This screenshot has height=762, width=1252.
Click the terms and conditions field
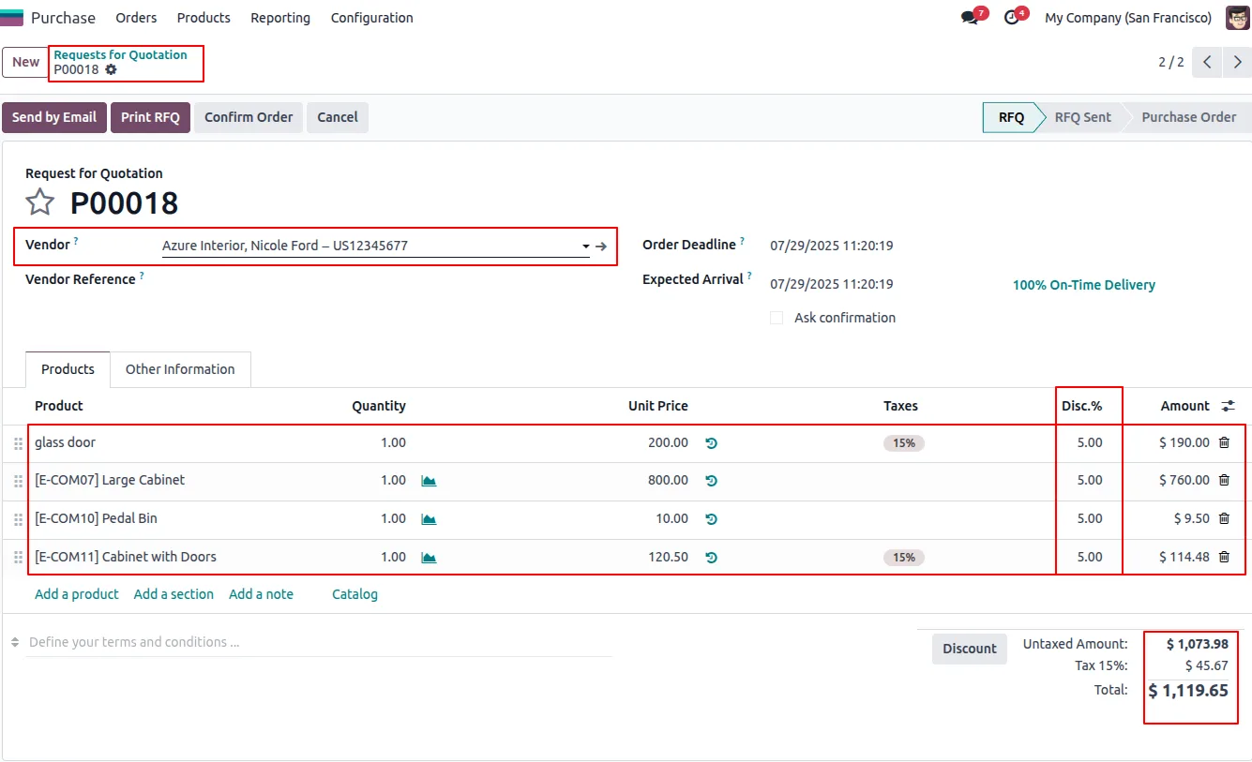point(319,643)
